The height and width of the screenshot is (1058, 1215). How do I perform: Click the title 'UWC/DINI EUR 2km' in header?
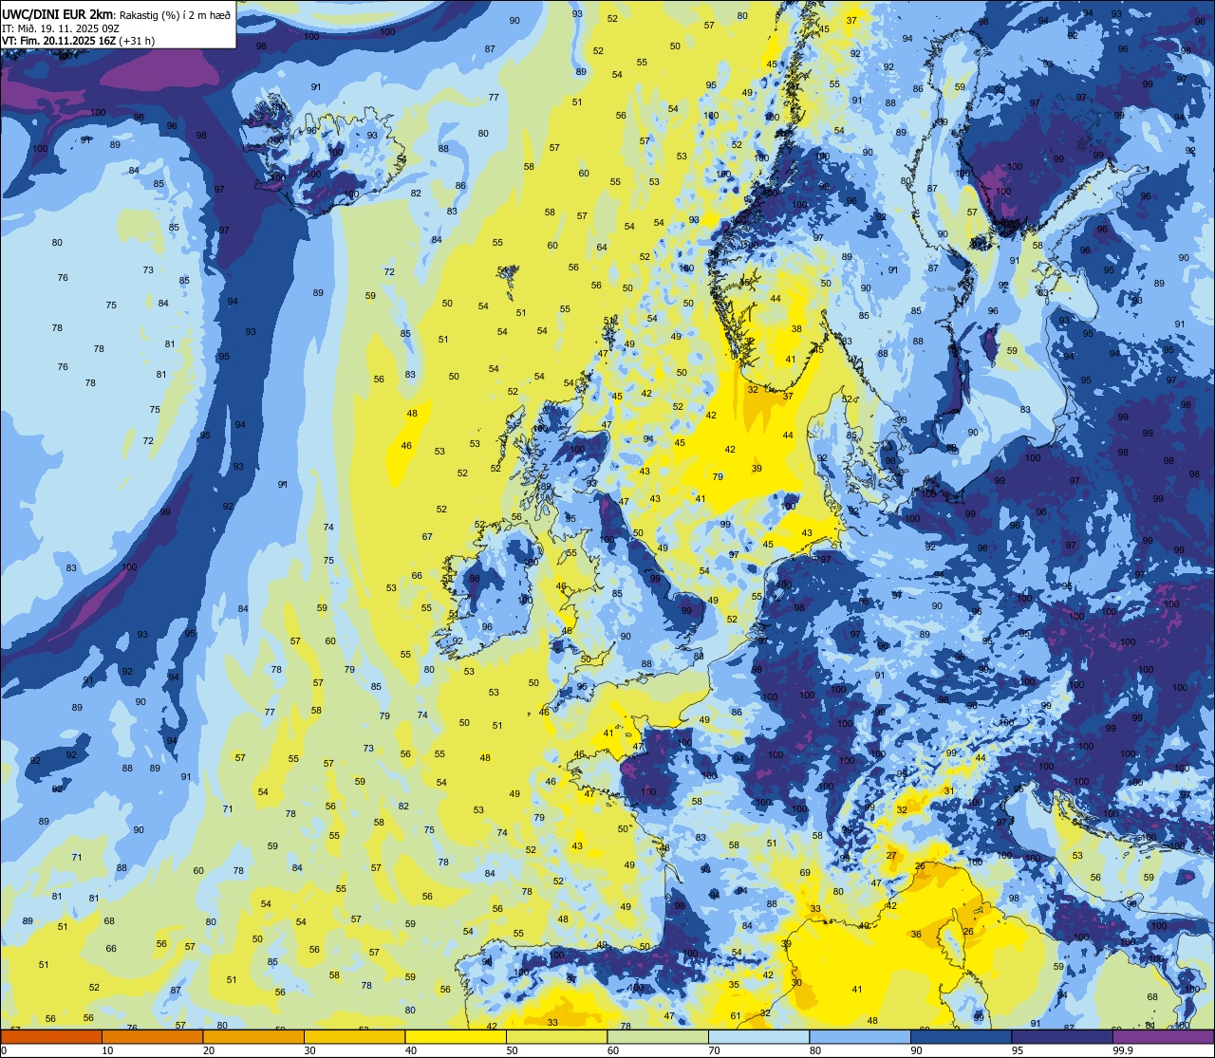coord(57,13)
